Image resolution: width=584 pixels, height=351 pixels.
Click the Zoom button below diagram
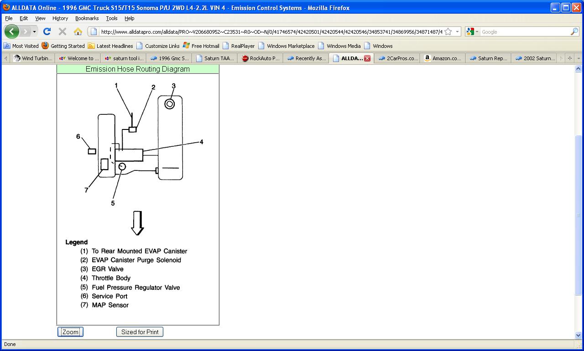(70, 332)
